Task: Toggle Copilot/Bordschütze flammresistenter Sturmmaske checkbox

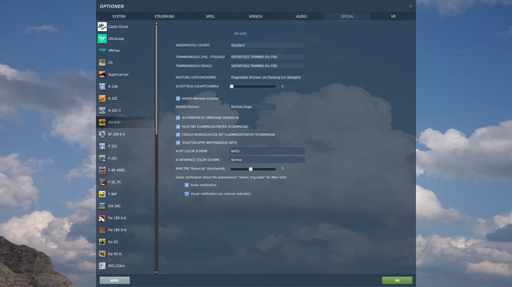Action: coord(178,134)
